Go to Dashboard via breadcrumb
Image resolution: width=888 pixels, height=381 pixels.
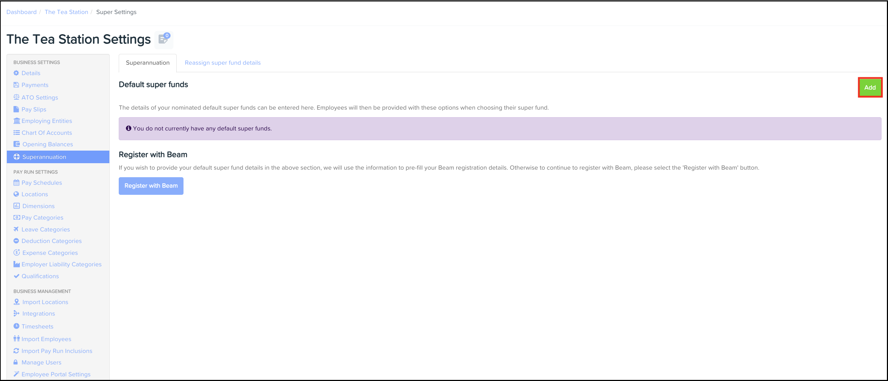tap(22, 12)
